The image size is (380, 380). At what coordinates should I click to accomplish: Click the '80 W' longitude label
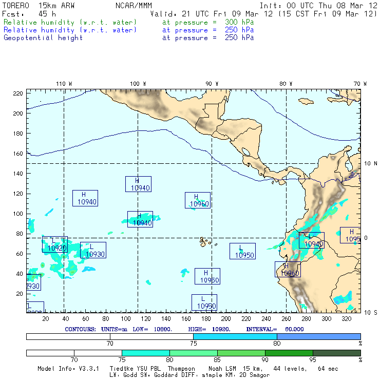point(286,84)
